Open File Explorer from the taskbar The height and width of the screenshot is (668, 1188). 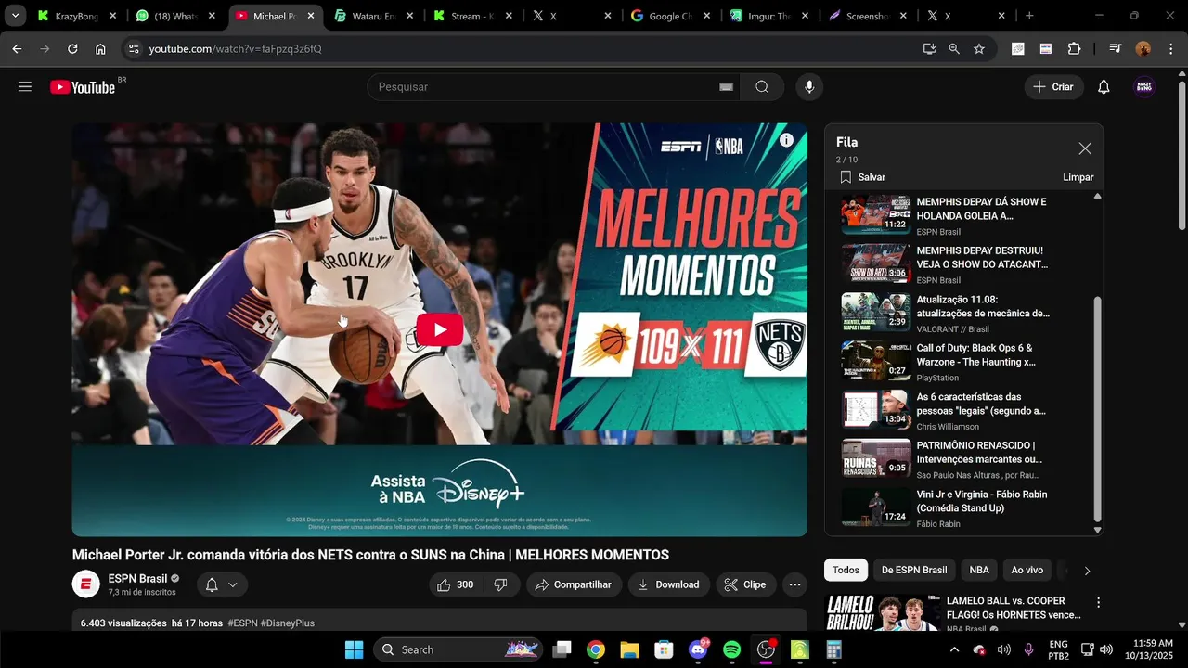(x=629, y=649)
